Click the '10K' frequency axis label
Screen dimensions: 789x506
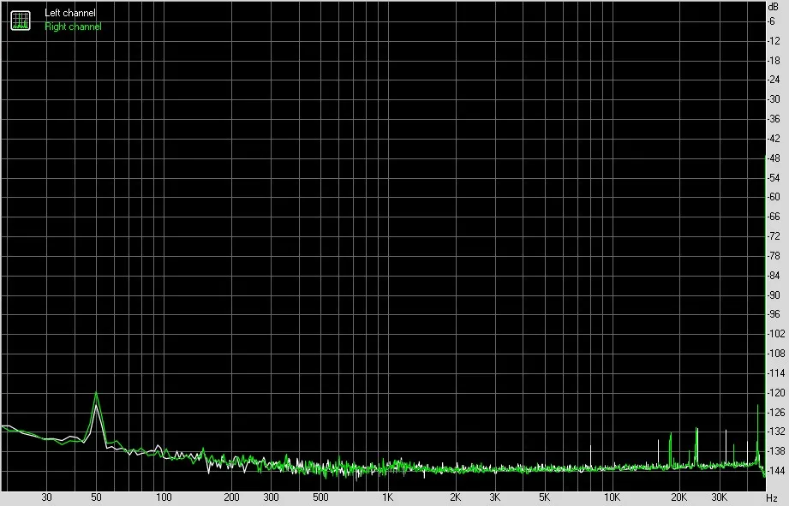pos(612,497)
